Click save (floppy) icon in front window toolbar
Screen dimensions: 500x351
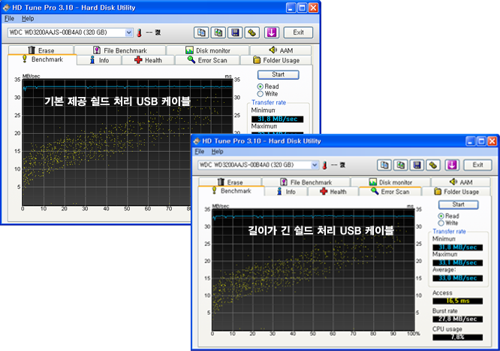pyautogui.click(x=417, y=165)
